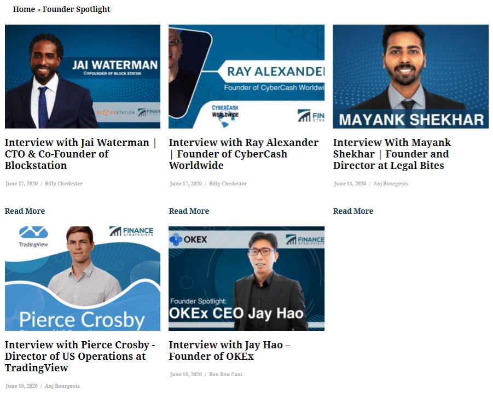Open author Ron Ron Cani link
This screenshot has height=397, width=493.
(x=226, y=375)
